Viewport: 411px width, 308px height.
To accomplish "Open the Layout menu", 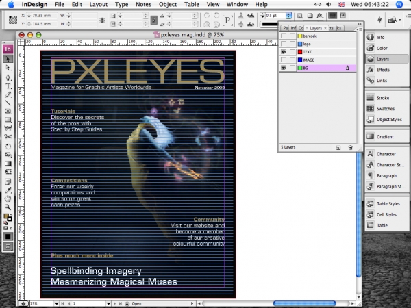I will [x=98, y=5].
